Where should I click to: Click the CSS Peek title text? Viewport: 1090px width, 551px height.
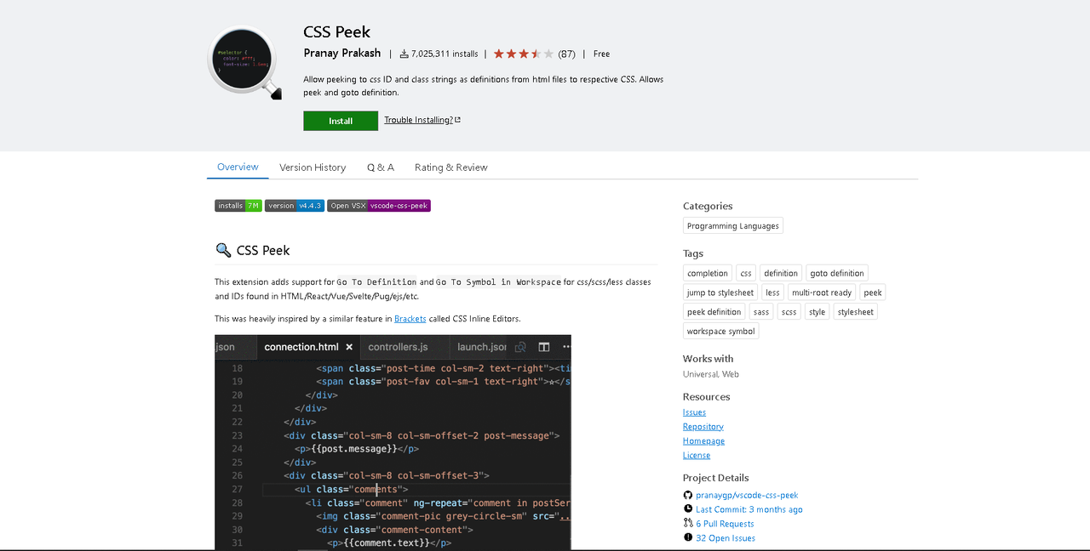[337, 31]
